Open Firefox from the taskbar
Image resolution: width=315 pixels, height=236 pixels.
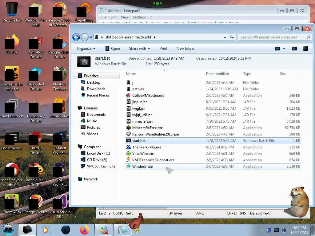point(85,230)
